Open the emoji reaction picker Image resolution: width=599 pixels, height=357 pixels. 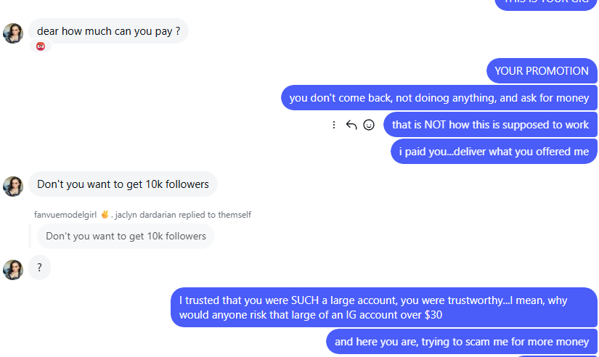[369, 125]
